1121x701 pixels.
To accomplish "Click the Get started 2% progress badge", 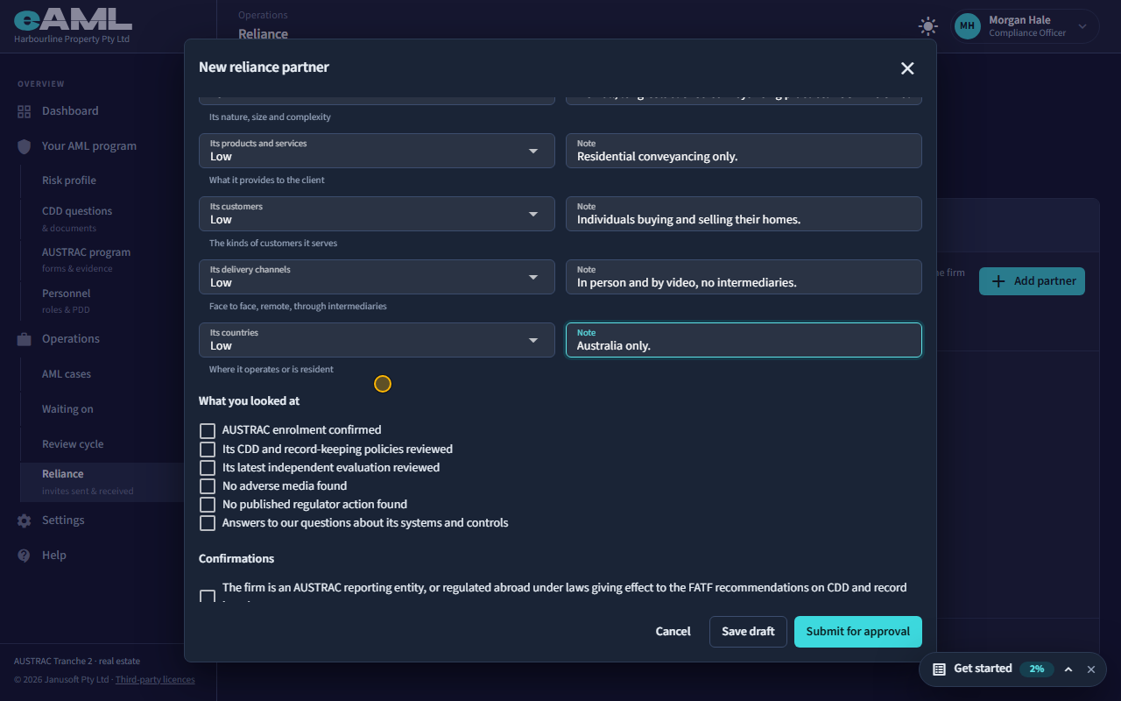I will [1037, 669].
